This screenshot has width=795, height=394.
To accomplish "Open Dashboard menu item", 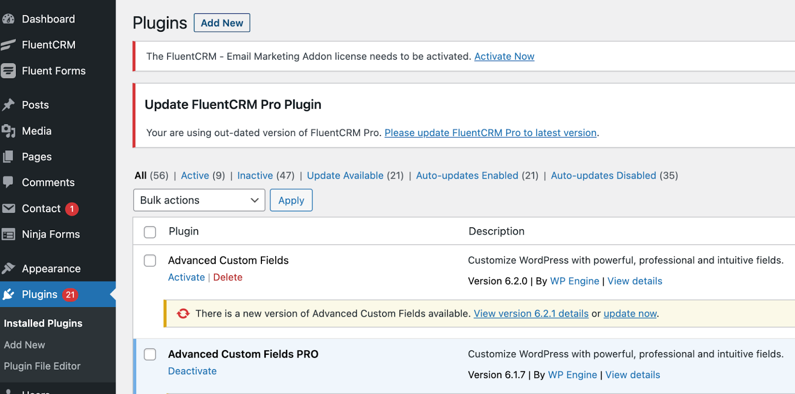I will click(x=48, y=19).
